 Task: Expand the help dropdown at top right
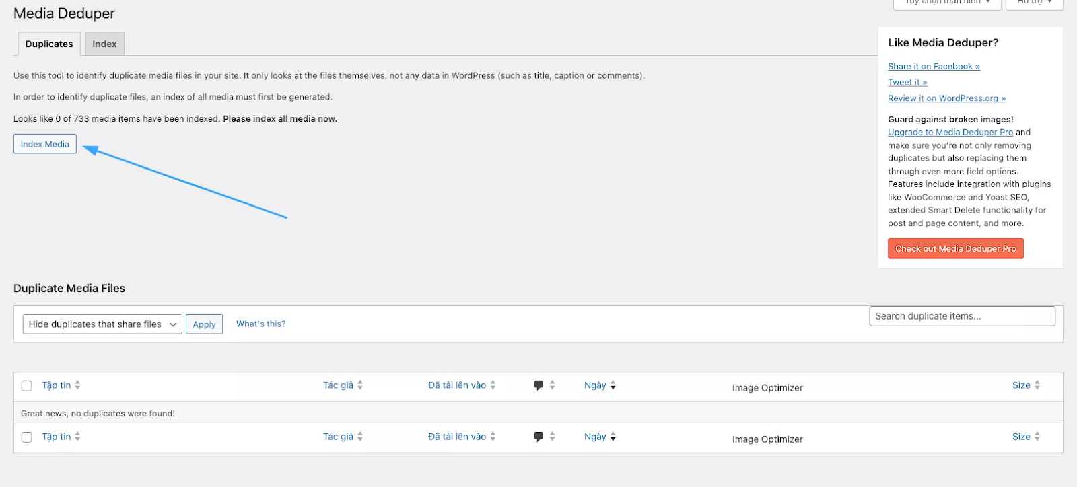[1034, 3]
